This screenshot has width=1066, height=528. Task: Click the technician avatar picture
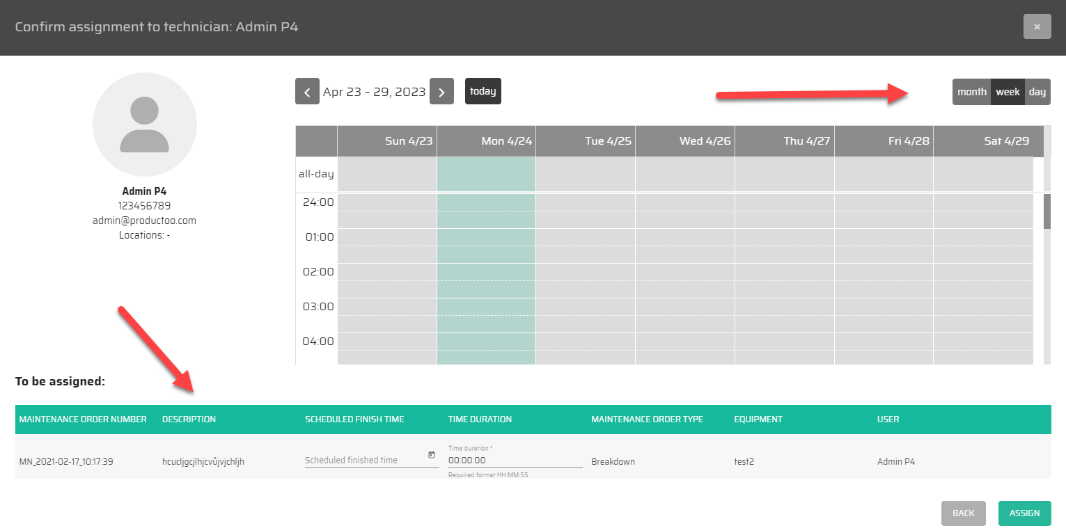[x=145, y=125]
